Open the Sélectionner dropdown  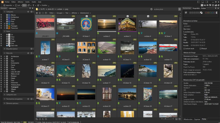(x=85, y=13)
